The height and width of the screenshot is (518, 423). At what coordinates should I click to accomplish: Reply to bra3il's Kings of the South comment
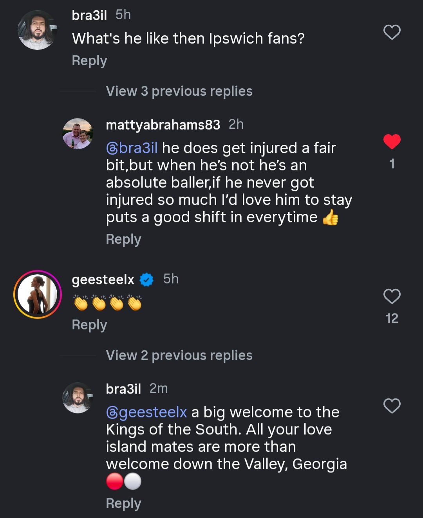tap(123, 503)
